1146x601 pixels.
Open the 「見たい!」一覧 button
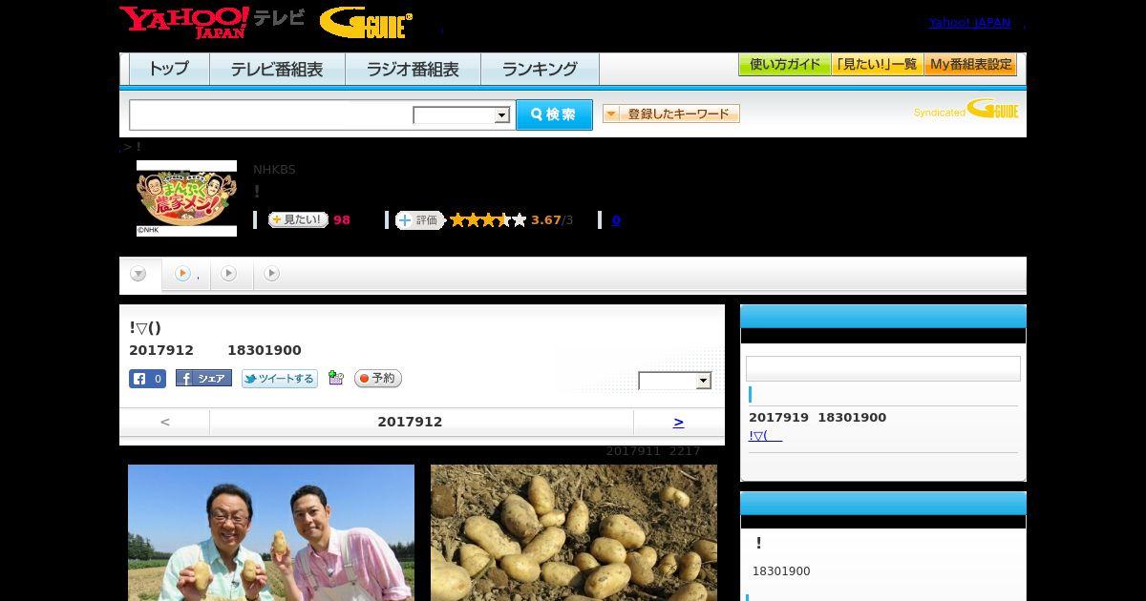click(x=877, y=64)
